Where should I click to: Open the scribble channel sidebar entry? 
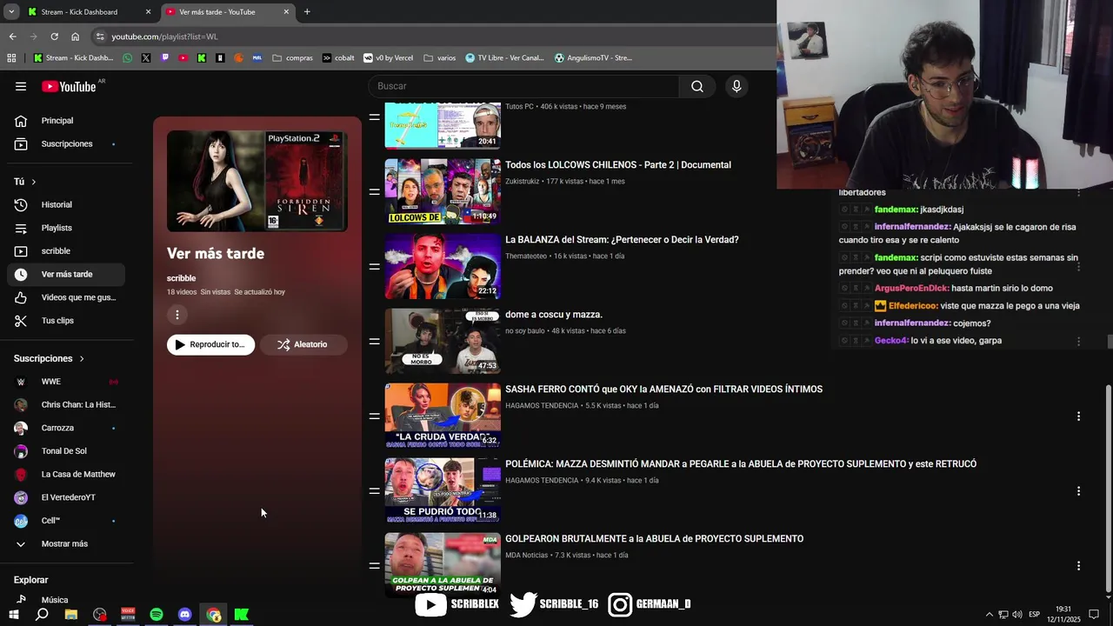point(66,251)
